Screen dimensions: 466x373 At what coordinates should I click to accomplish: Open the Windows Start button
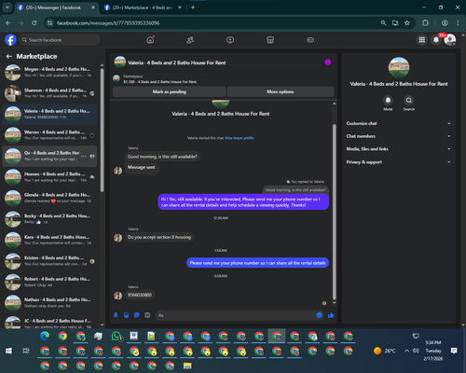point(8,351)
